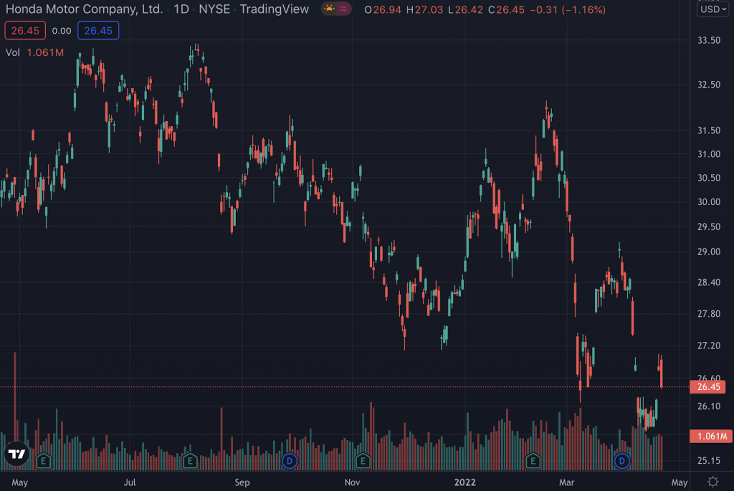734x491 pixels.
Task: Select the high value H27.03
Action: (x=424, y=9)
